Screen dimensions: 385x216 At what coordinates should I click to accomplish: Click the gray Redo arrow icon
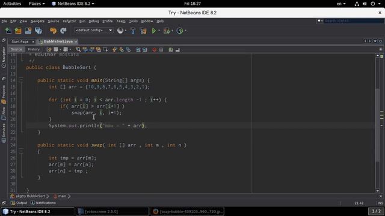click(63, 31)
